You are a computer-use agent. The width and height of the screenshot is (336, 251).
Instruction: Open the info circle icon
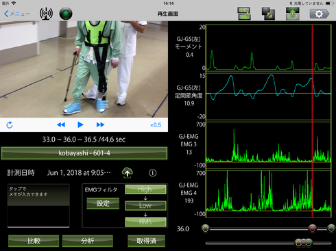coord(153,173)
